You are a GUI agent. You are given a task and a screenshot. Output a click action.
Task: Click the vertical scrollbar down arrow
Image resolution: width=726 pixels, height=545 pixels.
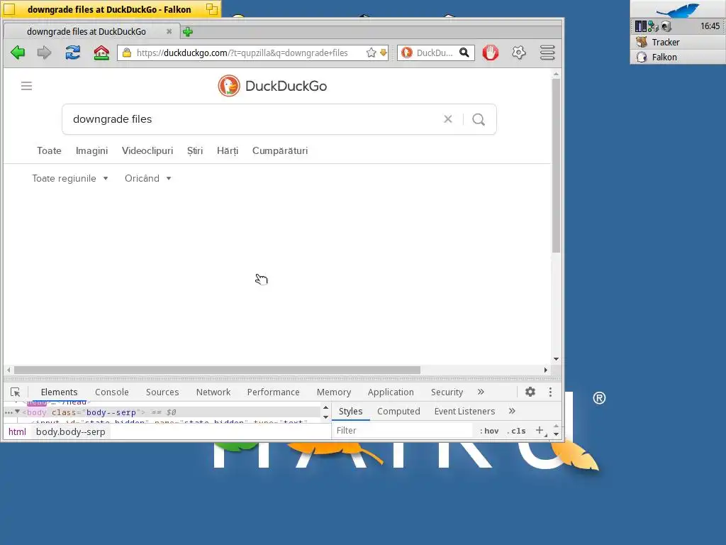pyautogui.click(x=556, y=359)
